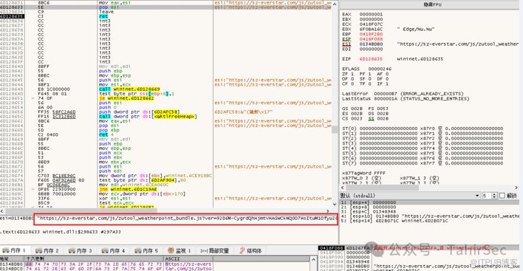Click the memory icon on 内存 1 tab

pyautogui.click(x=5, y=251)
